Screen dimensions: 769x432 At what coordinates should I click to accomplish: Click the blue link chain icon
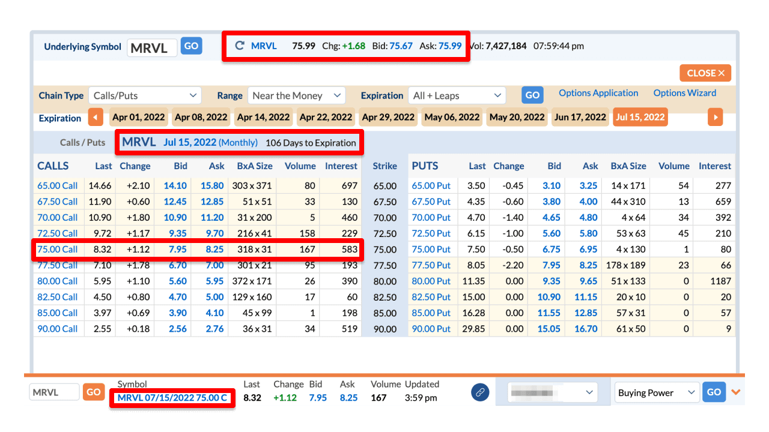pyautogui.click(x=479, y=392)
